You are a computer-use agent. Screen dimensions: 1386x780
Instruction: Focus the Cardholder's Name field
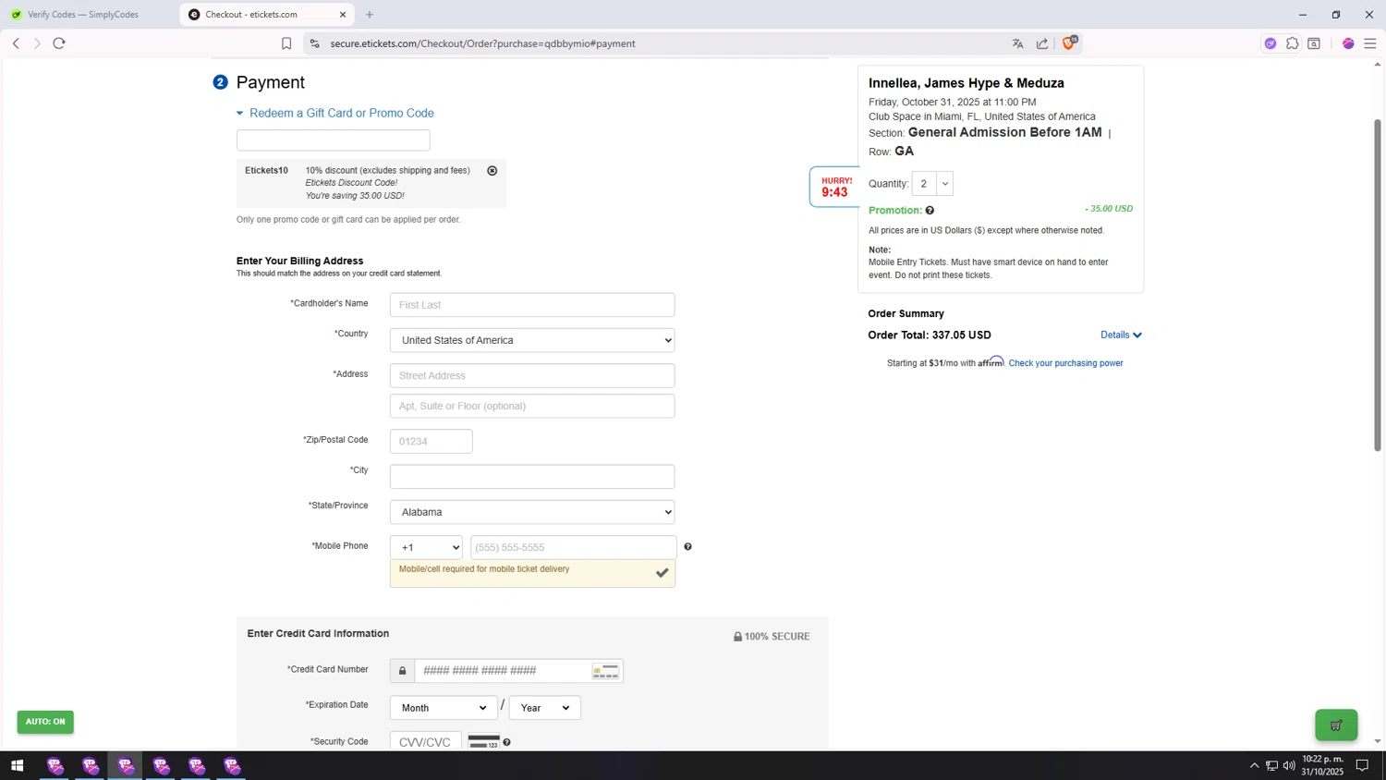(x=532, y=305)
